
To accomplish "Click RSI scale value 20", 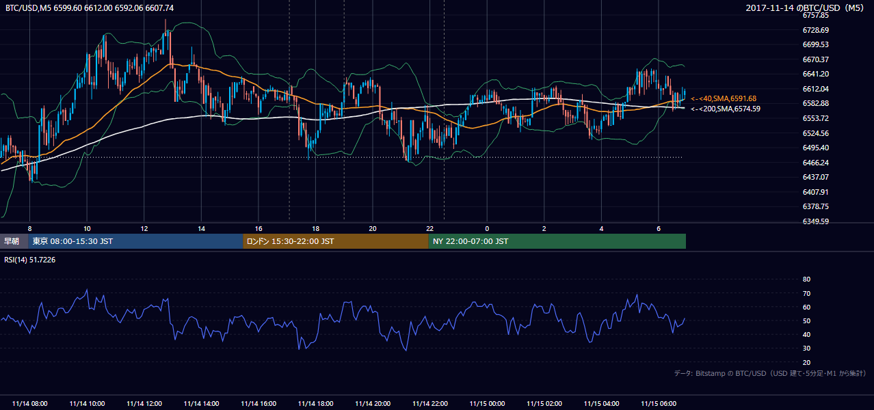I will 806,362.
